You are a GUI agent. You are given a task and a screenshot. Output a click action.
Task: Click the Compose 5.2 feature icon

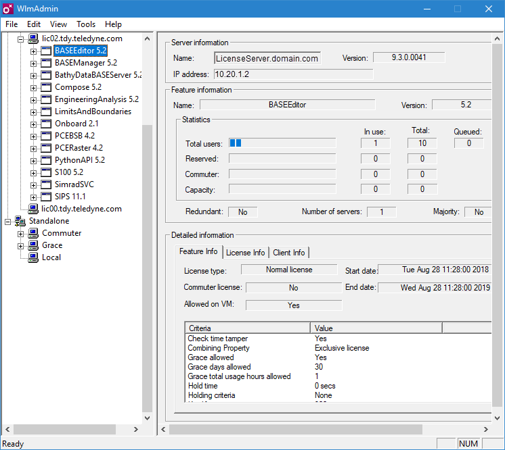(46, 87)
